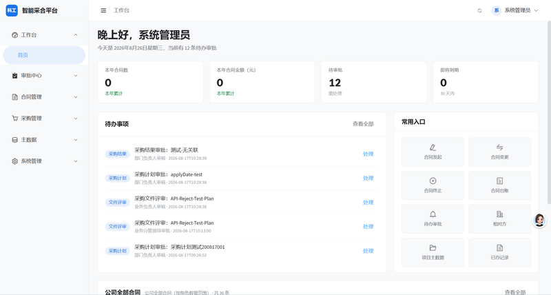Click 处理 for the 业务负责人审核 file review
The image size is (551, 295).
pos(368,203)
